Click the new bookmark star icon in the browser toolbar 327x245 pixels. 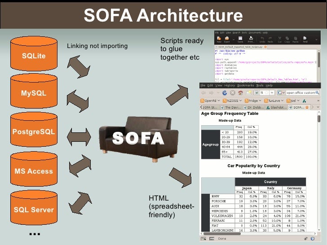pyautogui.click(x=248, y=93)
